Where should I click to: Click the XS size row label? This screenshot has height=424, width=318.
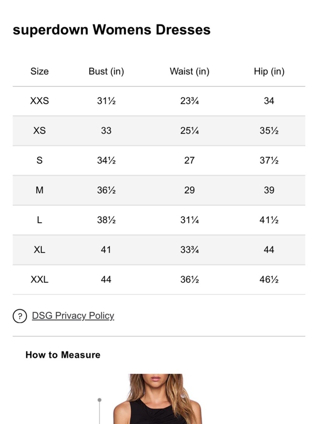point(39,131)
